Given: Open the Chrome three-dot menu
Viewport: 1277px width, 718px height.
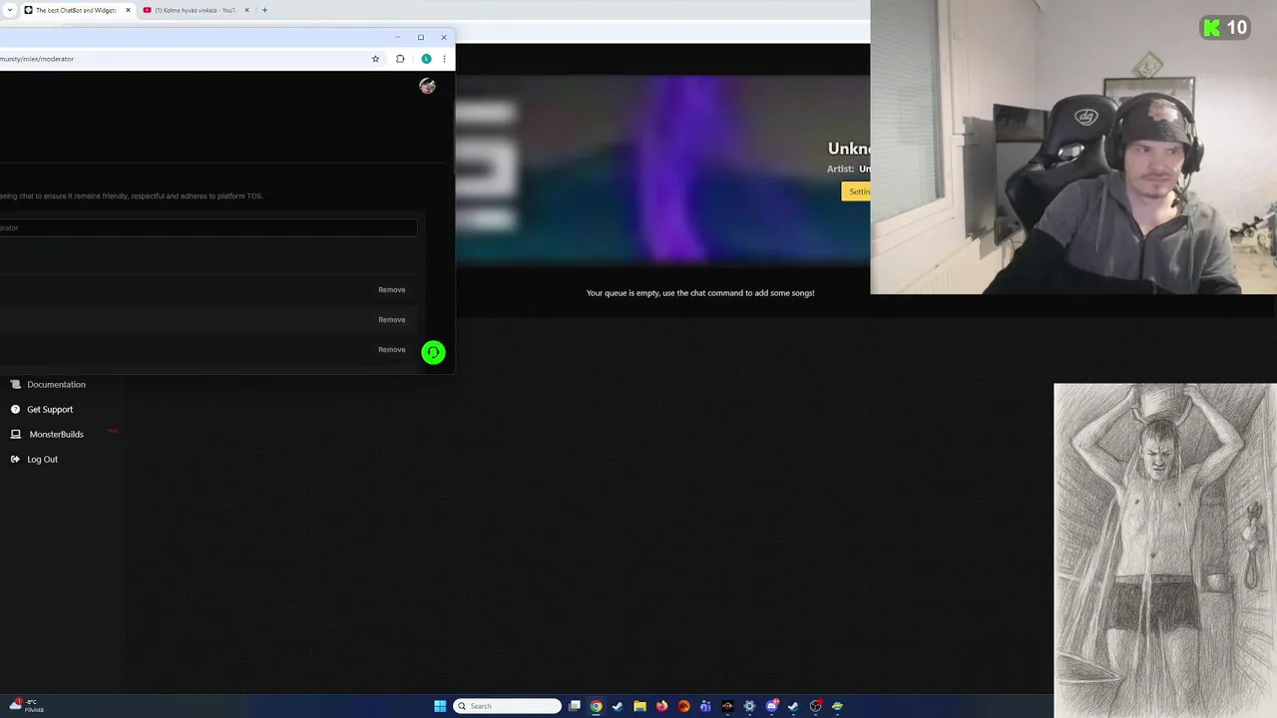Looking at the screenshot, I should 444,59.
